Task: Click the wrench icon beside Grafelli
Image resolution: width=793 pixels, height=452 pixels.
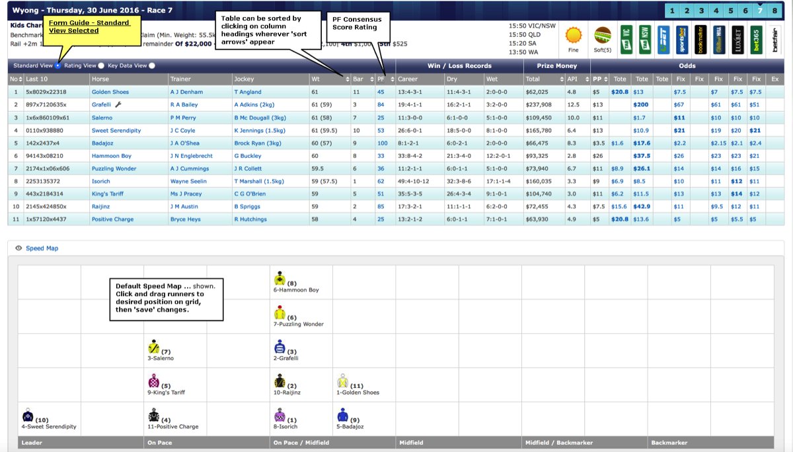Action: [x=118, y=104]
